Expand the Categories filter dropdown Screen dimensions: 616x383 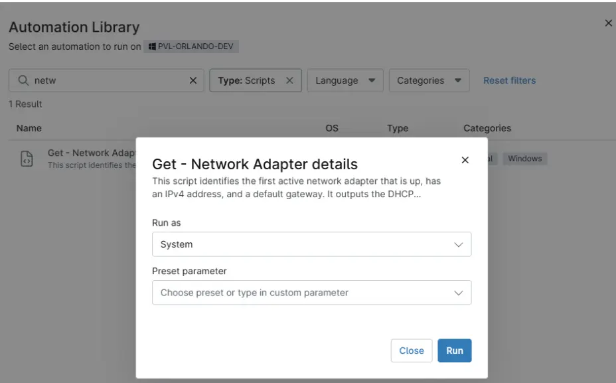click(x=429, y=81)
